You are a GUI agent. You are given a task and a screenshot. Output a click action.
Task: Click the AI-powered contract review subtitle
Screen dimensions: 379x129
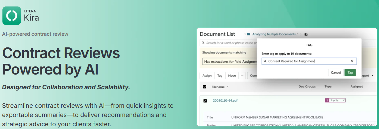(x=35, y=34)
